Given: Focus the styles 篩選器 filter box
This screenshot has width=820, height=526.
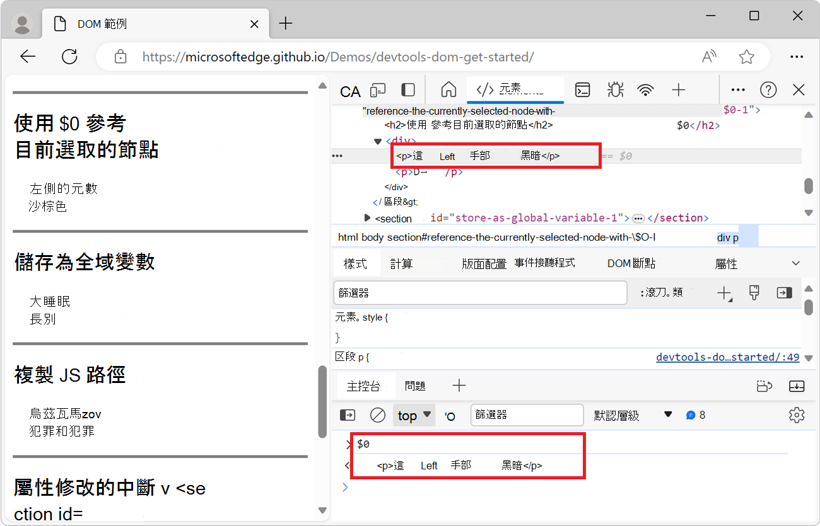Looking at the screenshot, I should coord(480,293).
